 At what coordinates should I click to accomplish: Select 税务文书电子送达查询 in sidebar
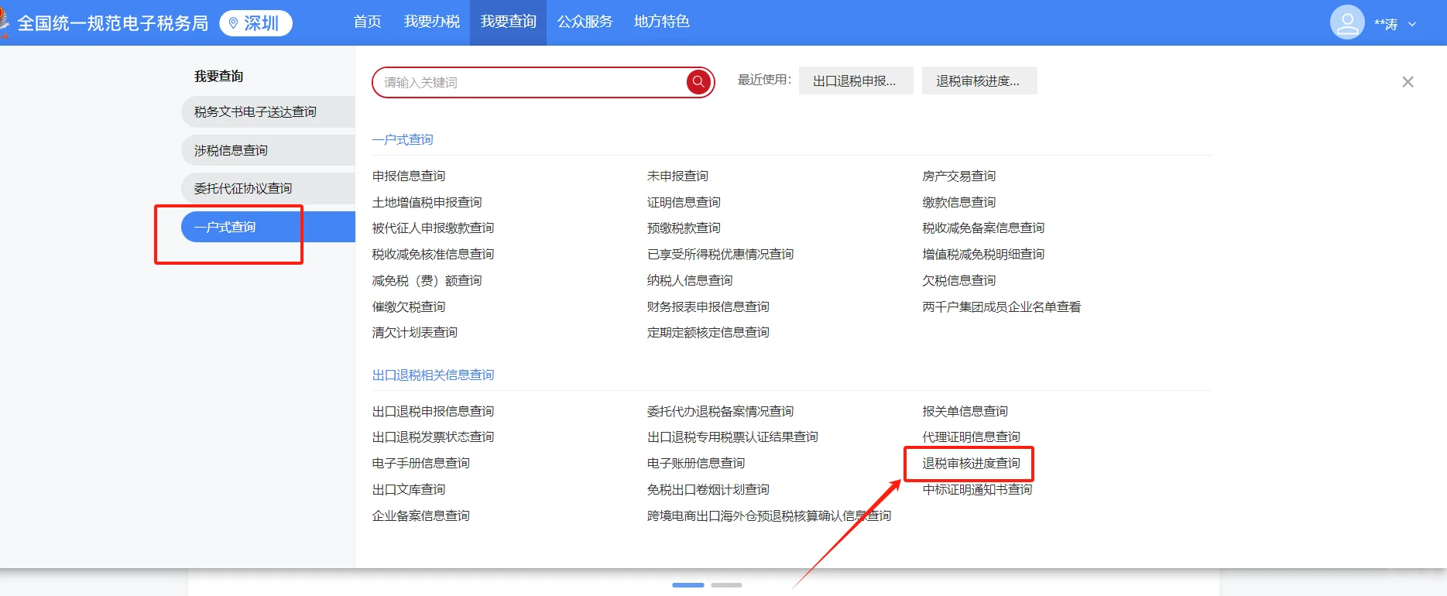point(268,111)
